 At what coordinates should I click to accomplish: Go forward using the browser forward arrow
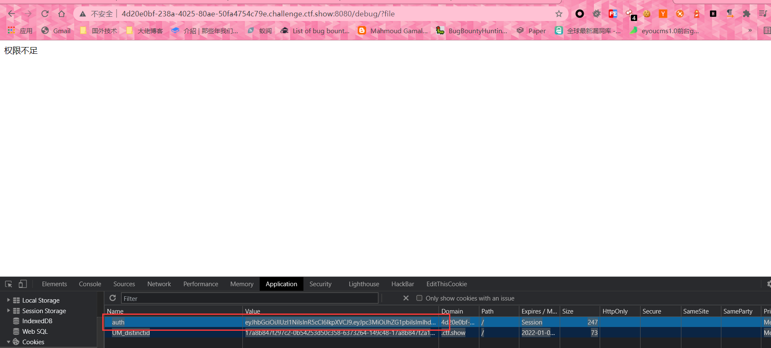[28, 14]
